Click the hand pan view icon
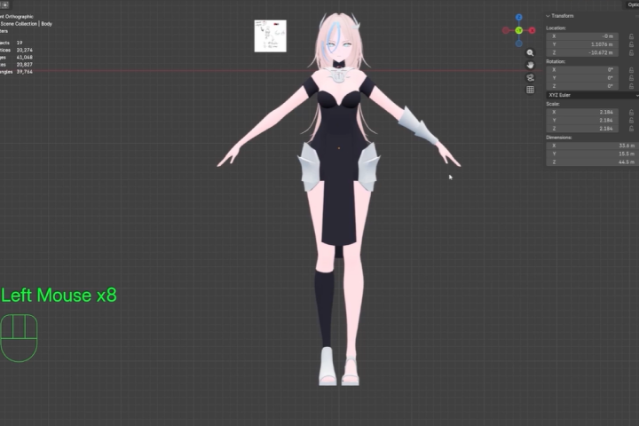Viewport: 639px width, 426px height. (530, 65)
